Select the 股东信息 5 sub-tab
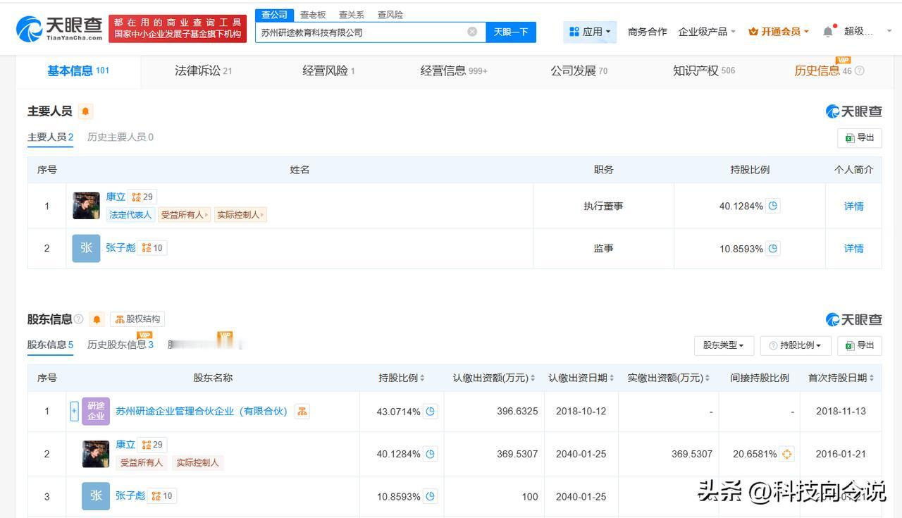This screenshot has width=902, height=518. pyautogui.click(x=50, y=345)
